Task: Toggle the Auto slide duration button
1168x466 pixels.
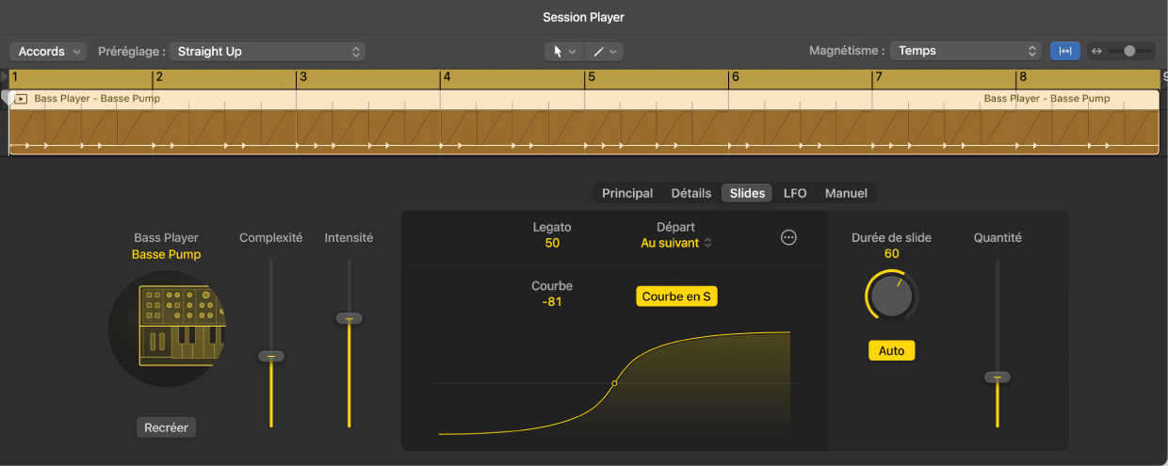Action: (x=891, y=350)
